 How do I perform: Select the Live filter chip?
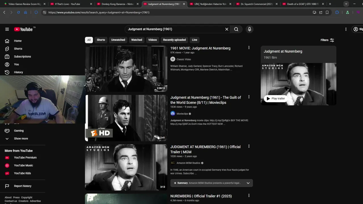tap(195, 40)
